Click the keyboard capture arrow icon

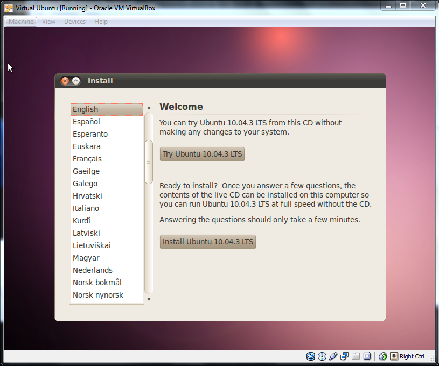[x=394, y=356]
